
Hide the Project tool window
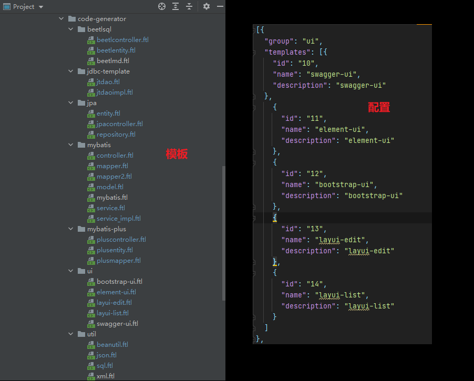coord(220,6)
